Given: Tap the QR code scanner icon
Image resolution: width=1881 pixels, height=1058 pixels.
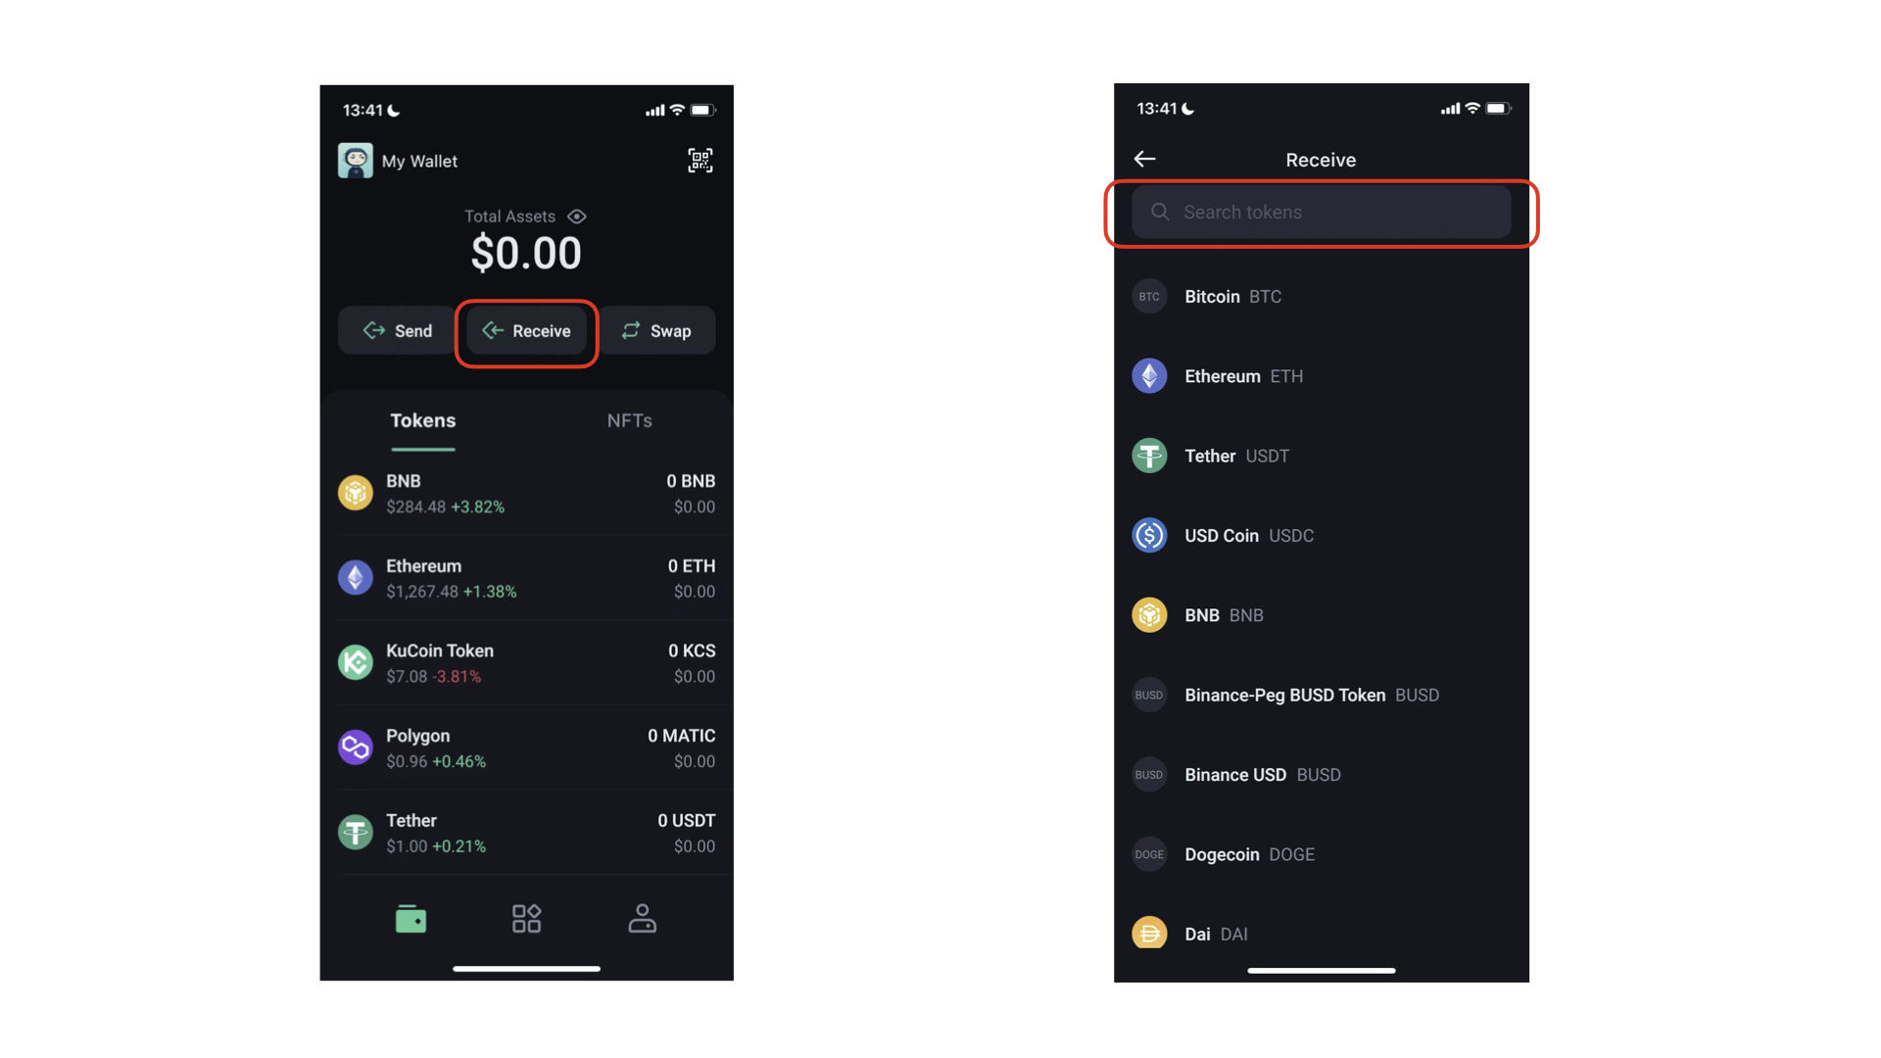Looking at the screenshot, I should (699, 161).
